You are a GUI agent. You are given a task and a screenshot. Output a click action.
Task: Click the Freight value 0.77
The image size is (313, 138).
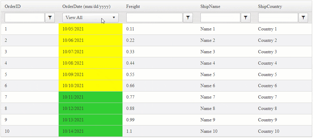point(130,97)
